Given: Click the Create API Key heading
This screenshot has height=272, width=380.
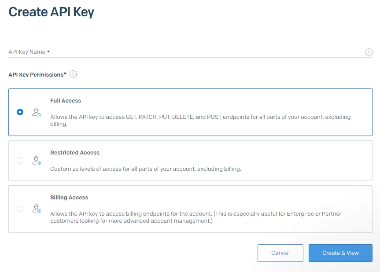Looking at the screenshot, I should click(51, 12).
